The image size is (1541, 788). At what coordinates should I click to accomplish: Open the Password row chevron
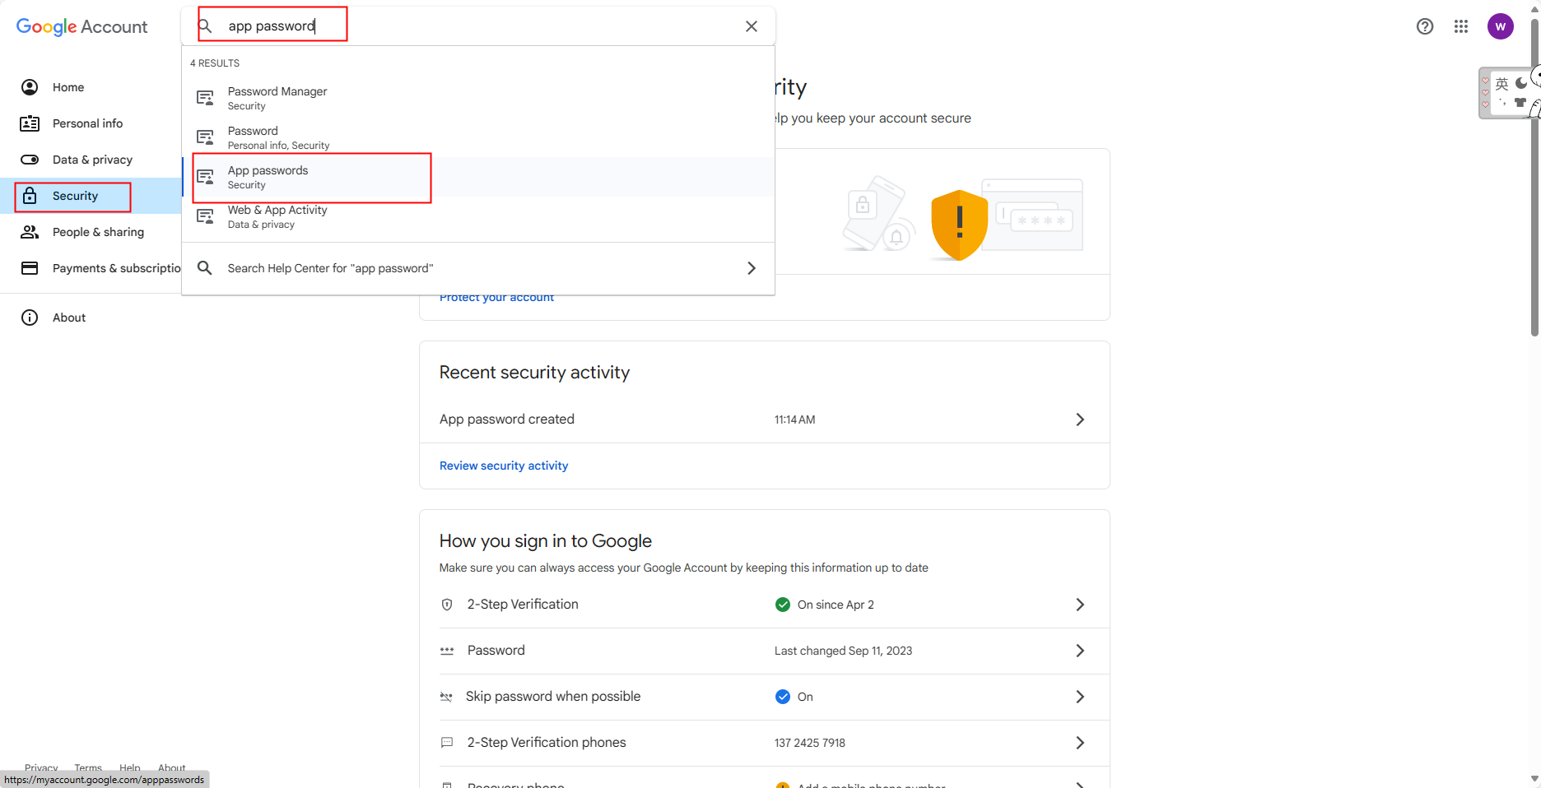[x=1080, y=651]
